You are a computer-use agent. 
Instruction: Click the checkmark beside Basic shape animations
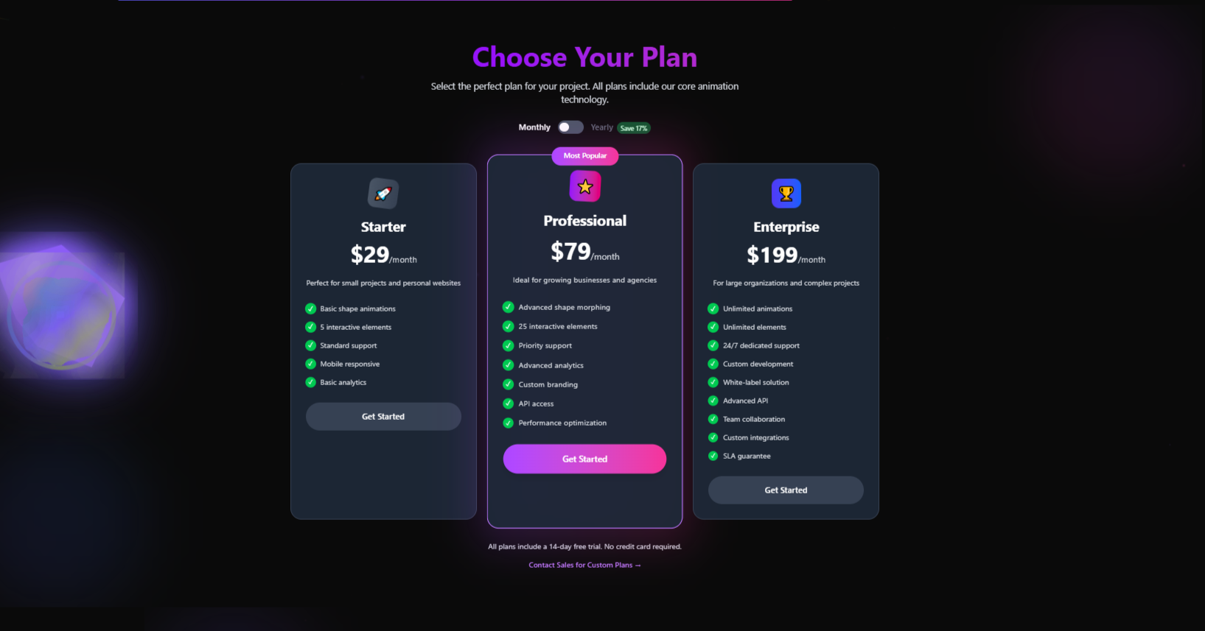pos(311,309)
